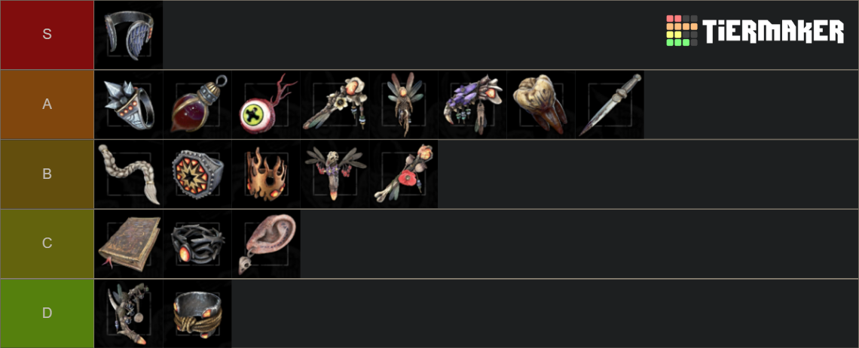Screen dimensions: 859x348
Task: Select the red potion flask ornament
Action: click(x=197, y=104)
